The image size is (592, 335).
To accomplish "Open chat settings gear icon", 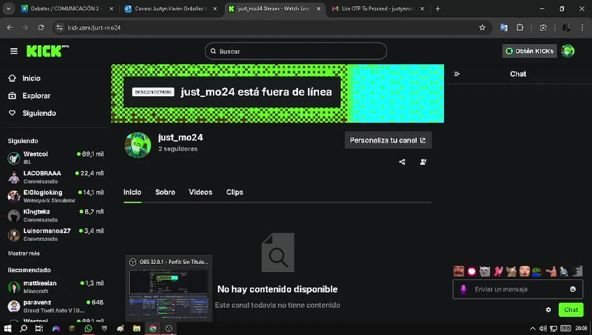I will tap(548, 310).
